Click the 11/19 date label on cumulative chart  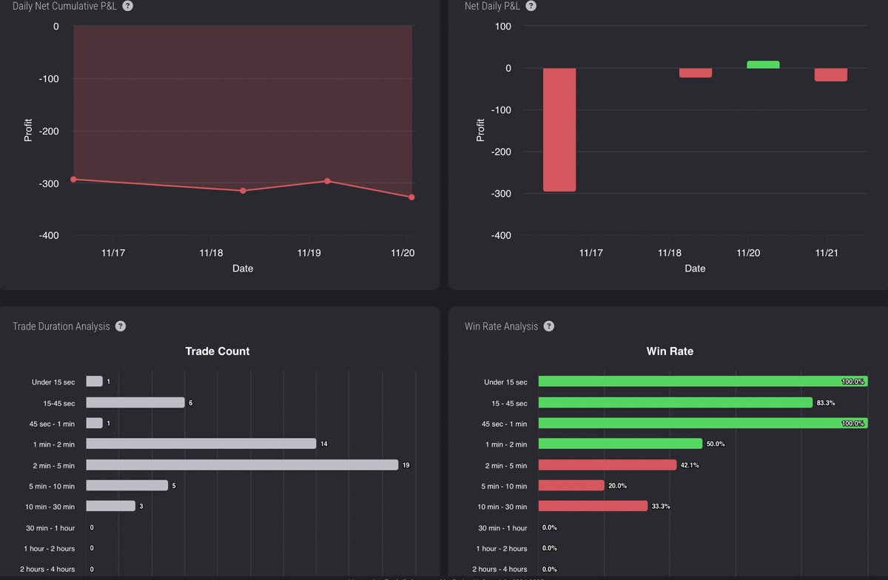(x=309, y=253)
